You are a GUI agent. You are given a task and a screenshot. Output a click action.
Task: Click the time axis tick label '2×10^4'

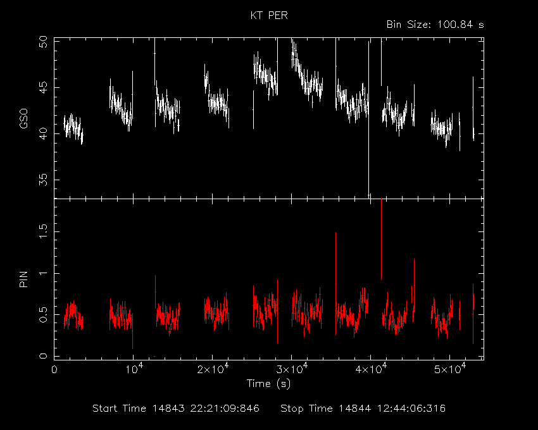(x=213, y=368)
